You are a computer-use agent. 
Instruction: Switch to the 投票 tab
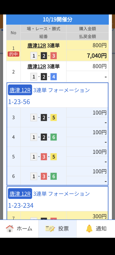(x=57, y=229)
